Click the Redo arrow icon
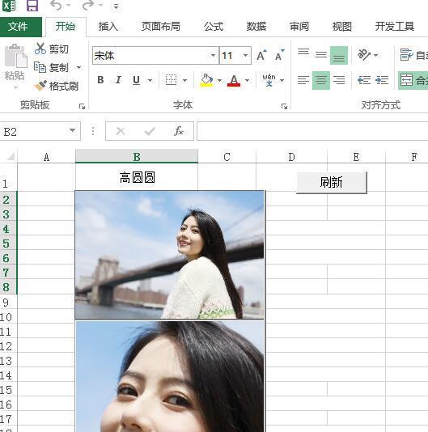Viewport: 428px width, 432px height. point(88,5)
